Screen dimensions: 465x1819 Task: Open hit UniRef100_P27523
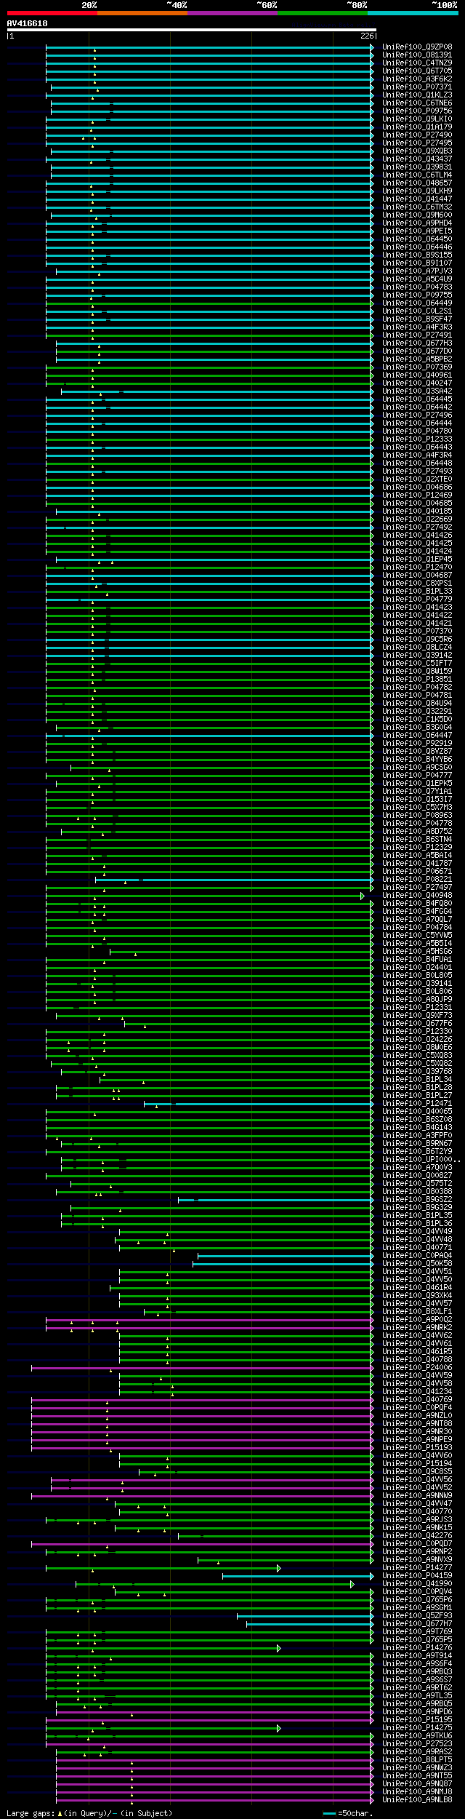coord(417,1743)
